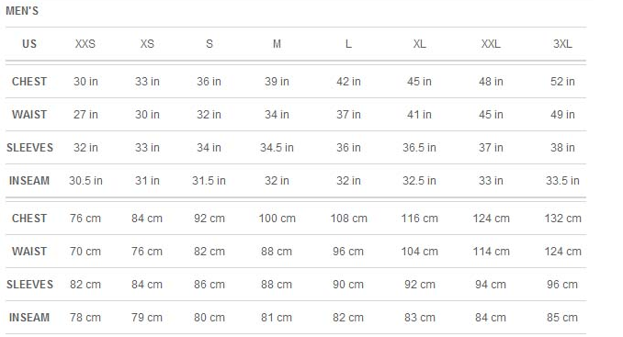Click the 85 cm inseam cell
This screenshot has height=337, width=623.
(x=562, y=318)
